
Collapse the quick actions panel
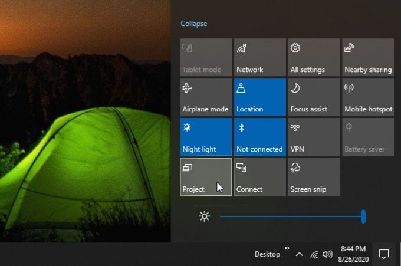(x=194, y=24)
